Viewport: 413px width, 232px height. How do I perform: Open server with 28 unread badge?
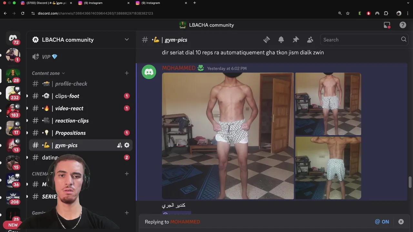[13, 76]
